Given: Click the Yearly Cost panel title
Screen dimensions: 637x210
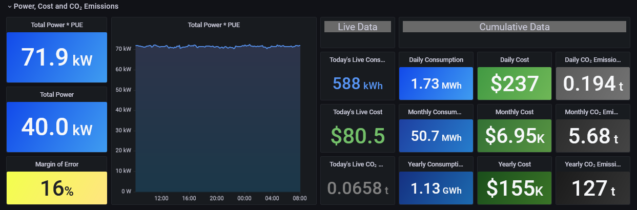Looking at the screenshot, I should pos(514,164).
